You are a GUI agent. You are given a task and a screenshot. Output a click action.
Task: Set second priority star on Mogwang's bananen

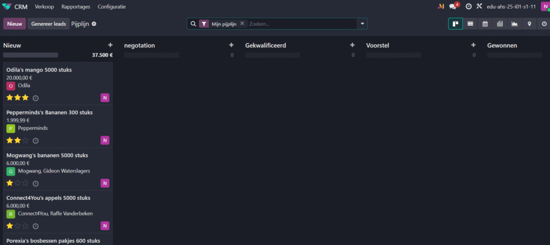click(x=18, y=183)
